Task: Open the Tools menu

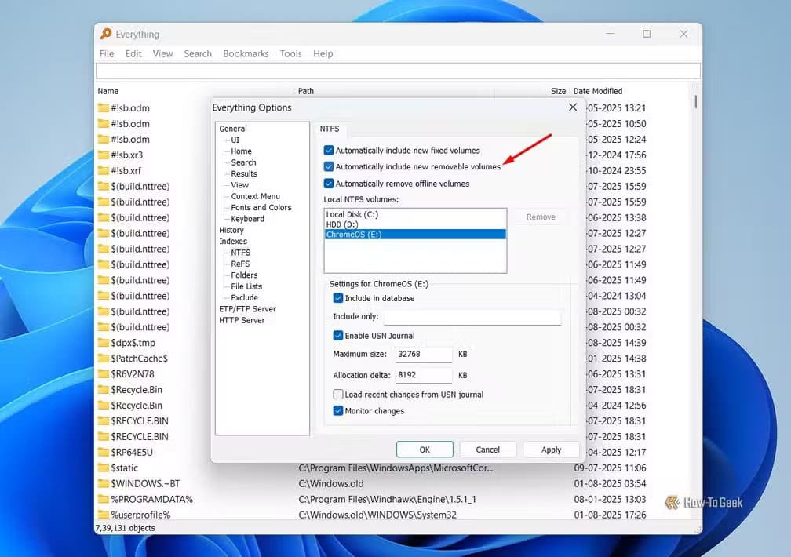Action: (290, 53)
